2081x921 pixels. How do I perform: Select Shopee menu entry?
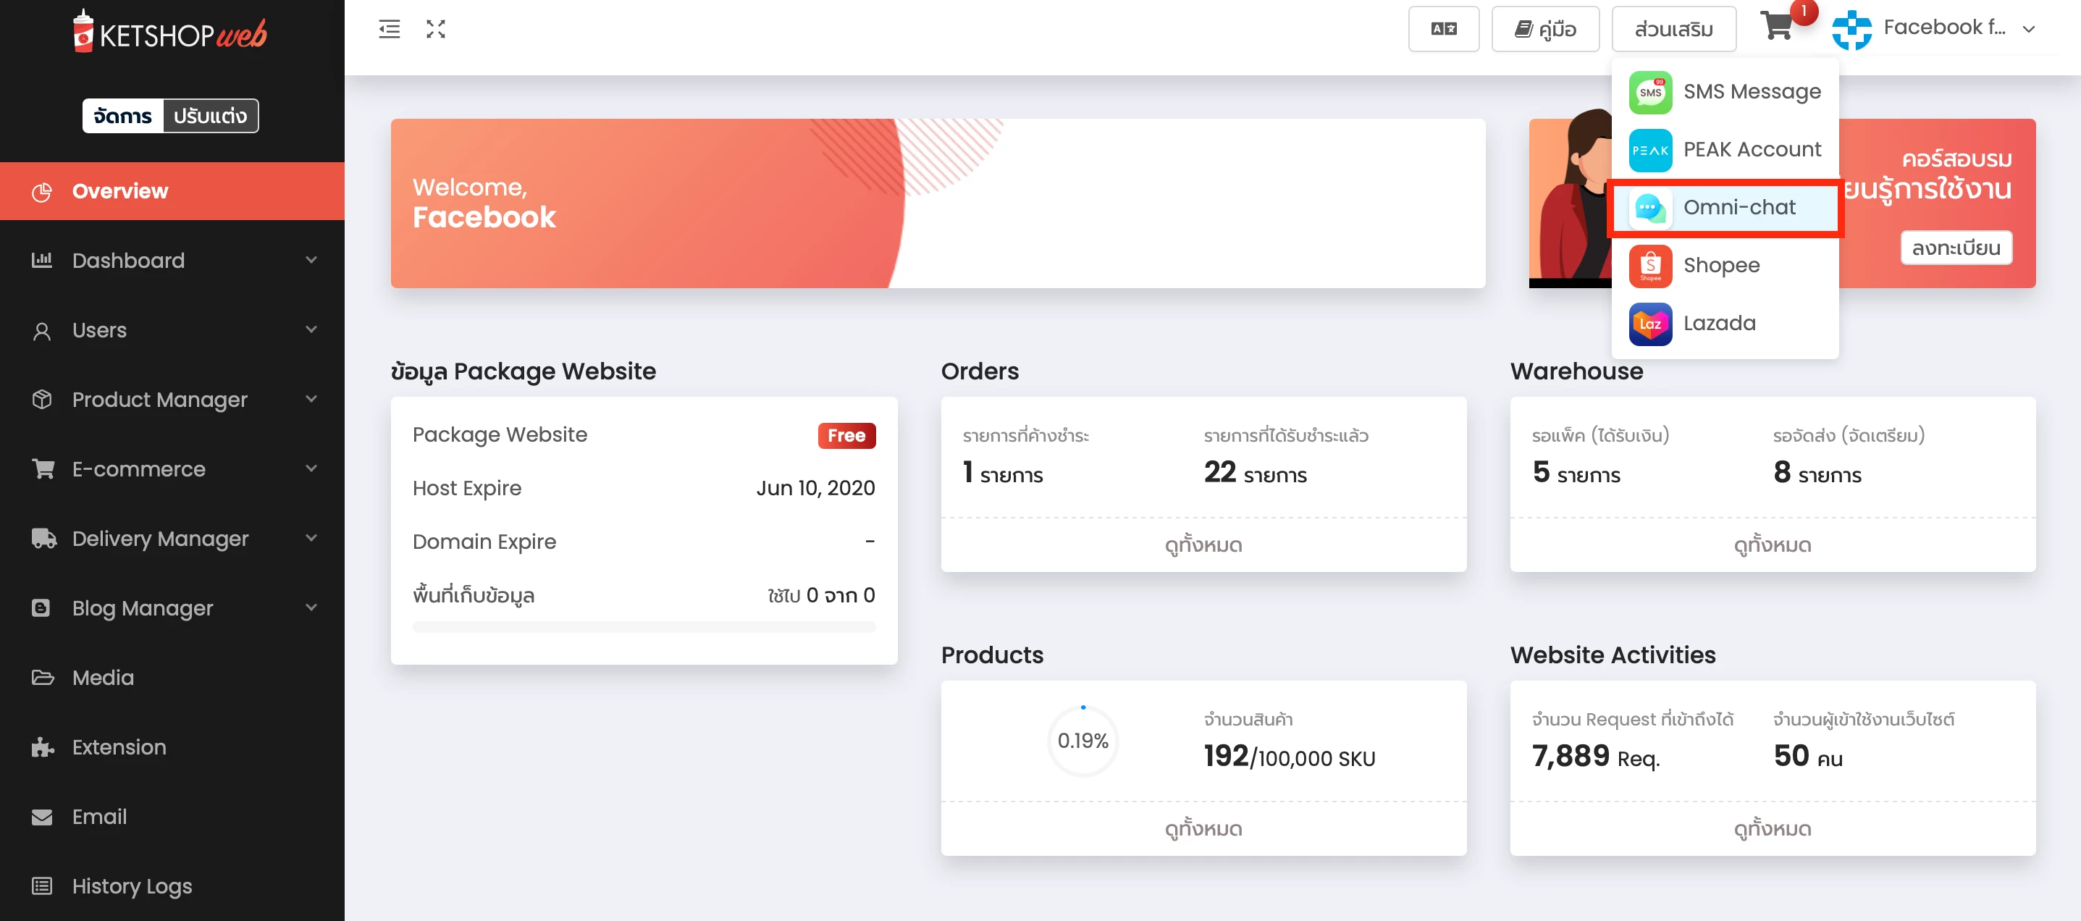point(1725,266)
